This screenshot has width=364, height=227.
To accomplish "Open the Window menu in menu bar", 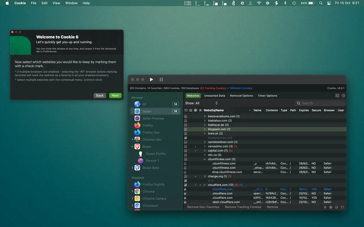I will coord(71,3).
